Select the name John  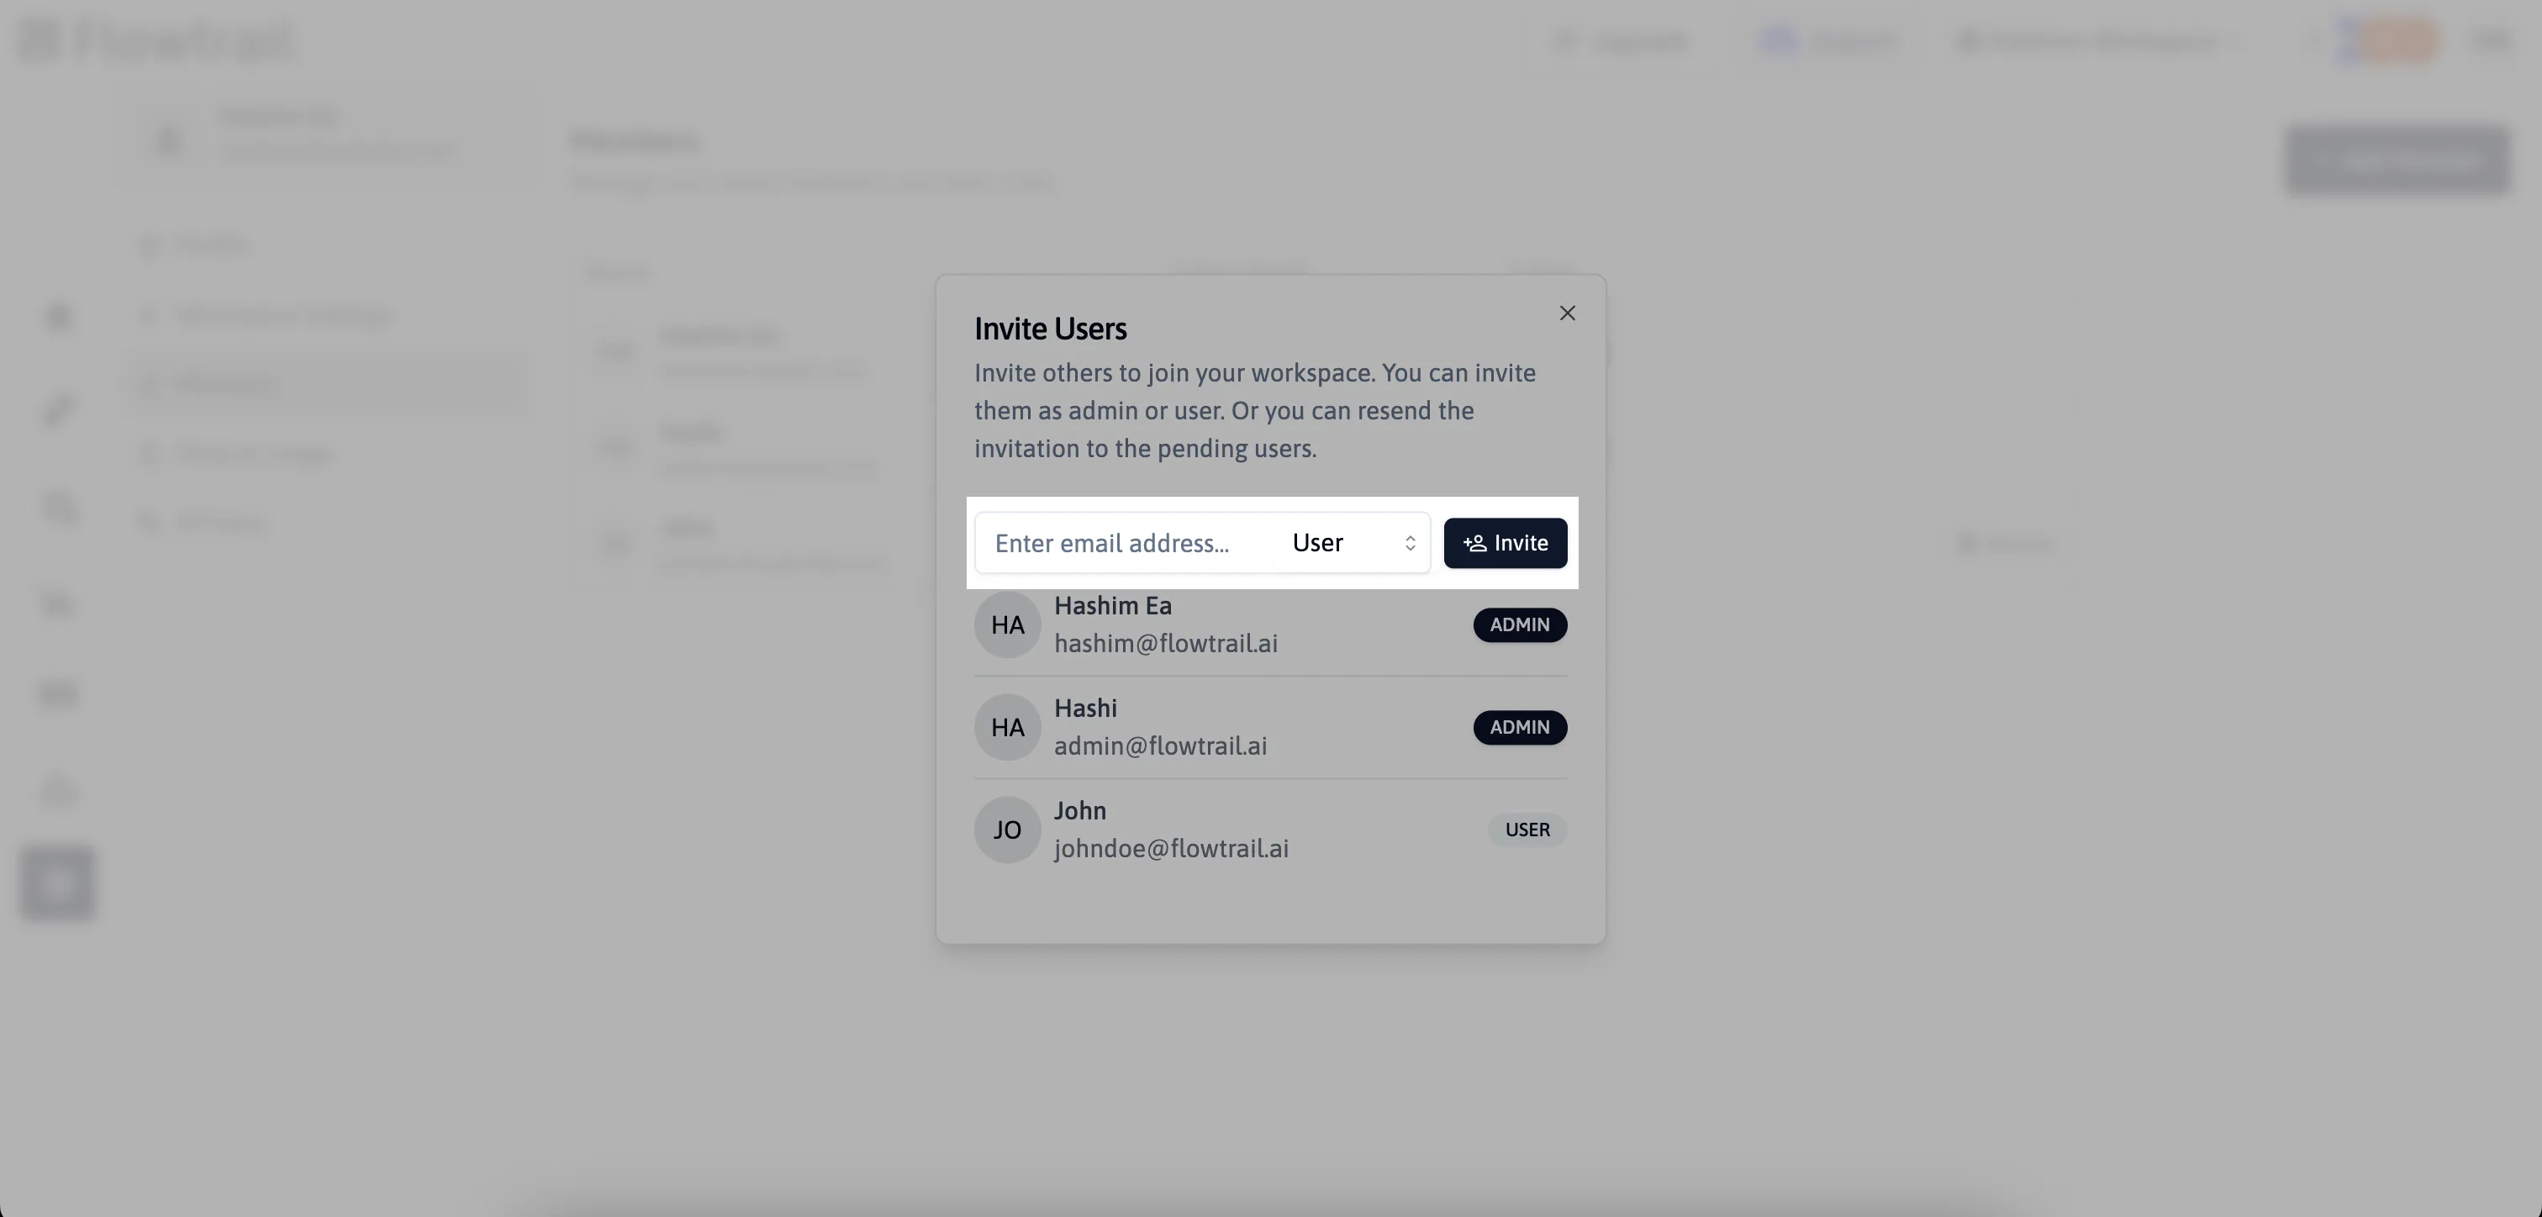tap(1079, 811)
